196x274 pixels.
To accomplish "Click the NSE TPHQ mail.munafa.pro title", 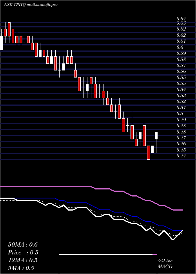I will tap(31, 5).
